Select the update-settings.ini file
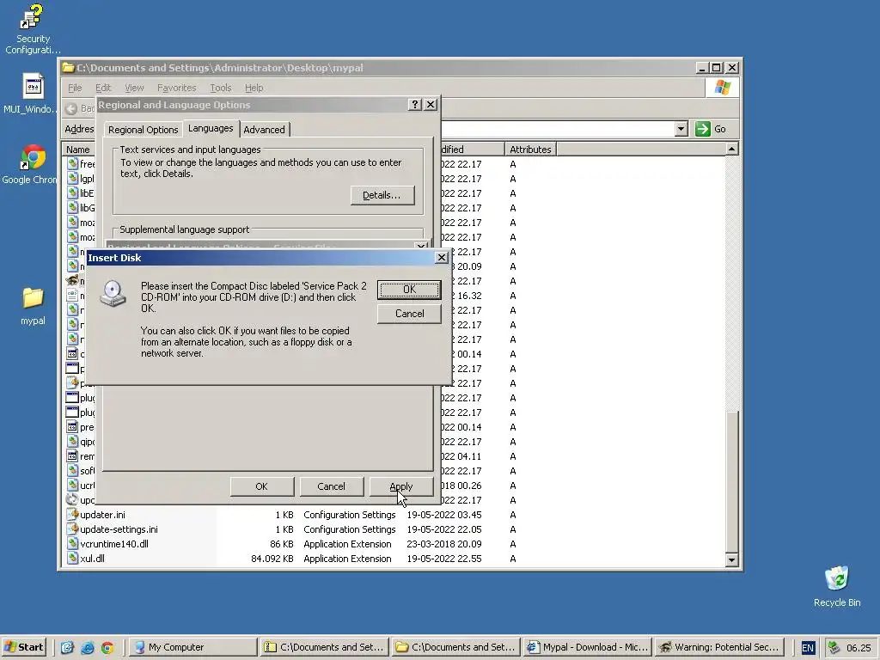 tap(119, 529)
